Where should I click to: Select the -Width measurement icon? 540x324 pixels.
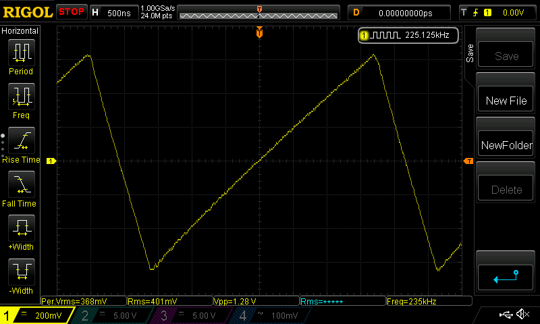21,272
